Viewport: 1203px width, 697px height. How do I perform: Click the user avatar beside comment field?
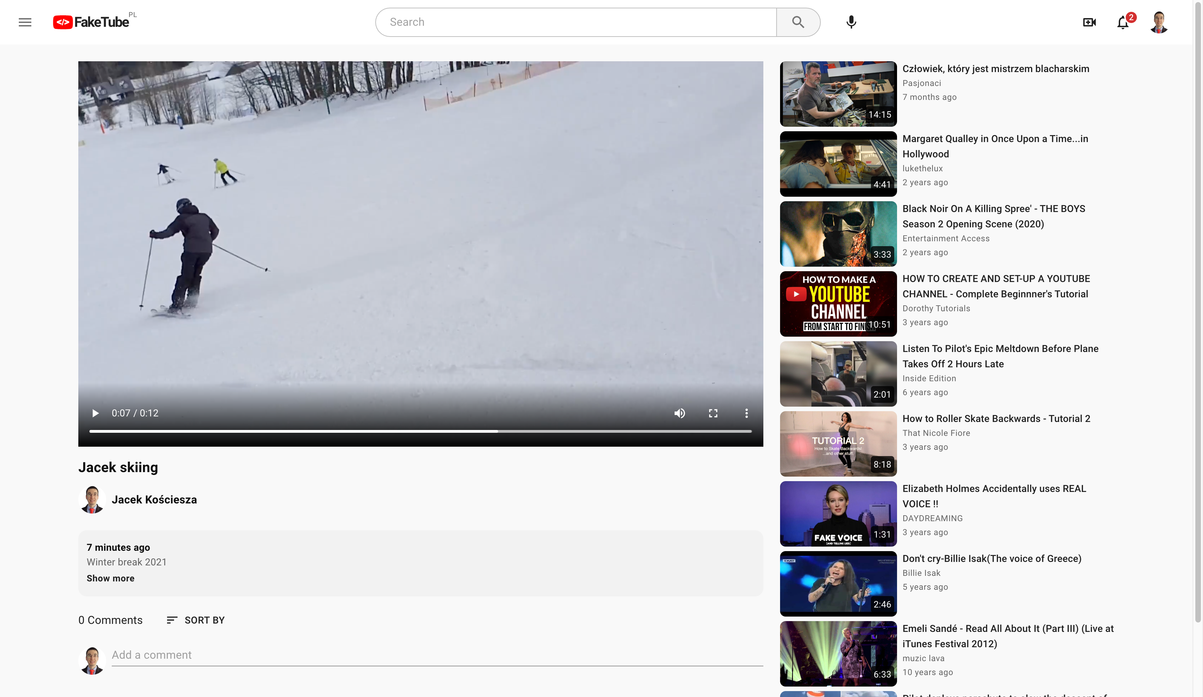[x=92, y=660]
